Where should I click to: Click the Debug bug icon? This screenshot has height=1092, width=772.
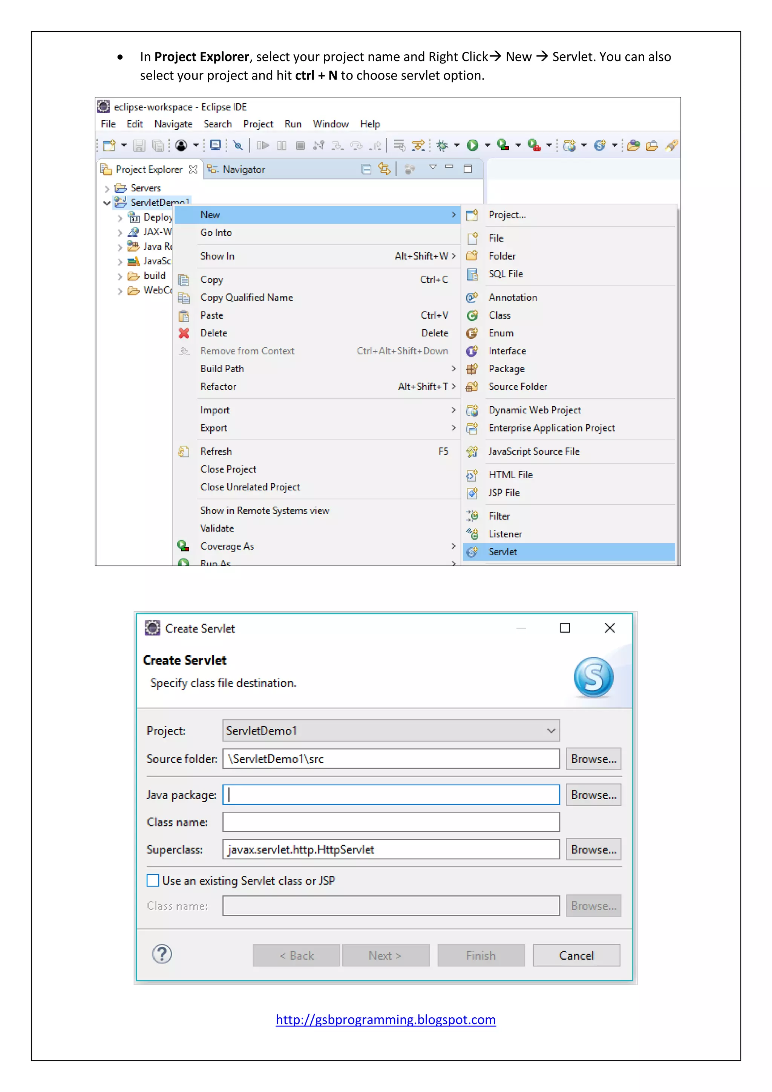pyautogui.click(x=442, y=145)
